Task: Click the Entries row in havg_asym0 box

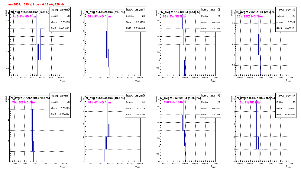Action: [x=60, y=16]
